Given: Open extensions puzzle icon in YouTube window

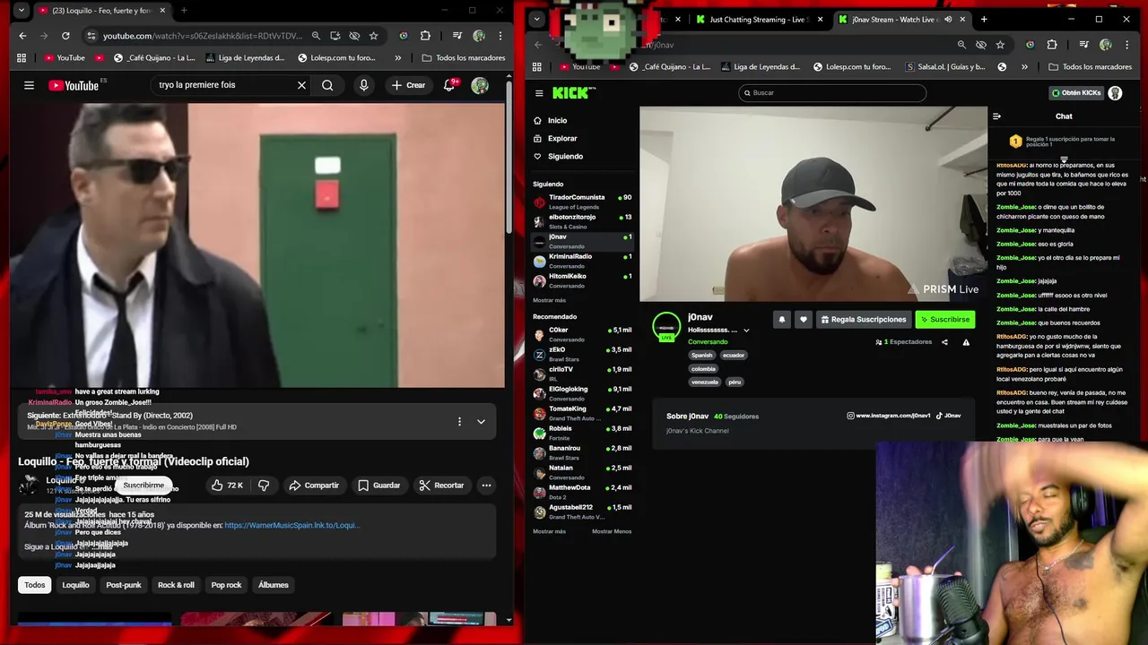Looking at the screenshot, I should [x=425, y=36].
